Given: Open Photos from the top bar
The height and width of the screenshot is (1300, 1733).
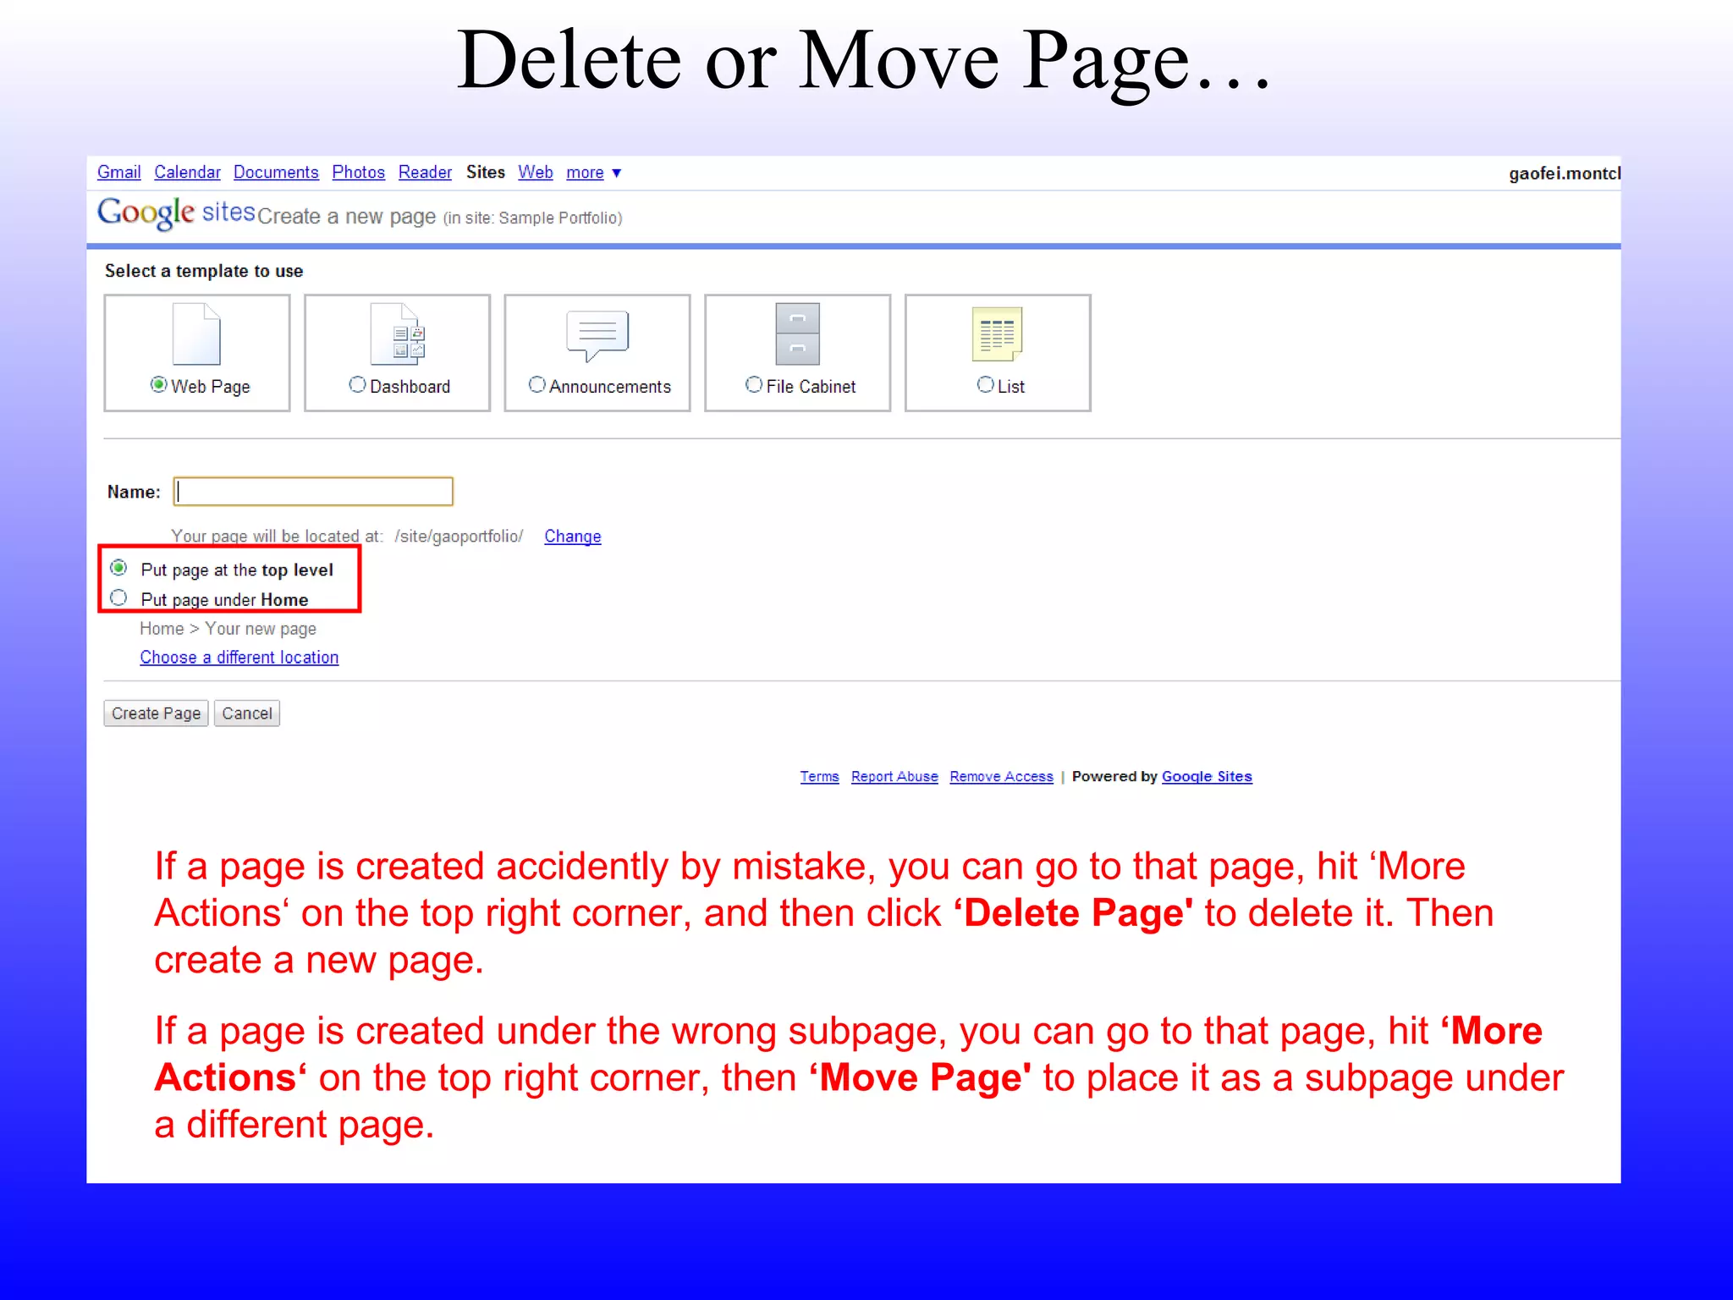Looking at the screenshot, I should pyautogui.click(x=358, y=172).
